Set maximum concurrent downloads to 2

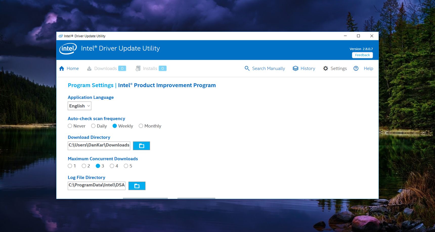pos(84,166)
